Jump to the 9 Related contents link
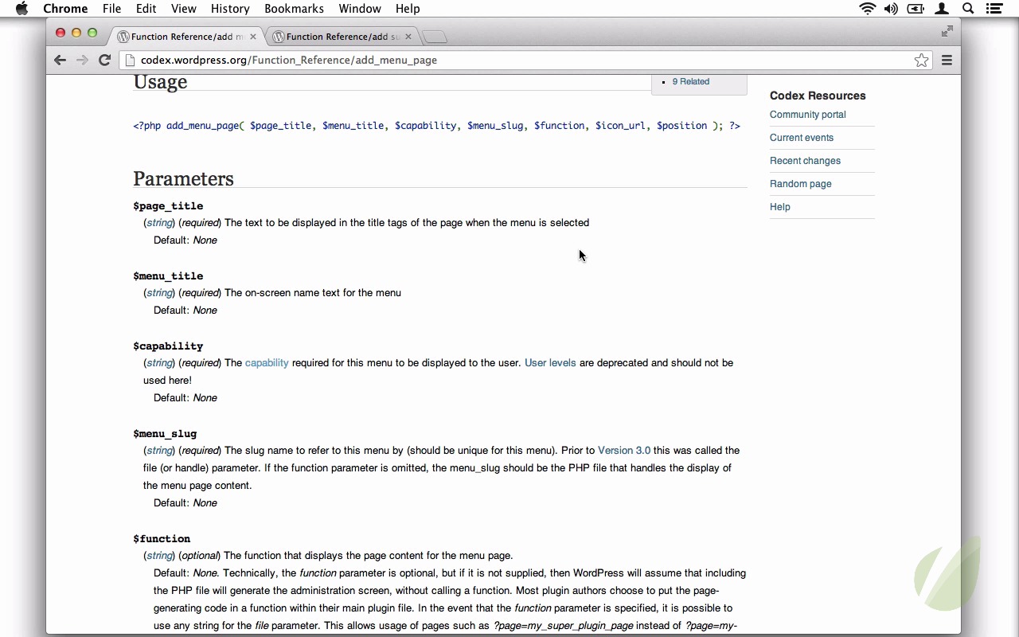Viewport: 1019px width, 637px height. (x=691, y=81)
